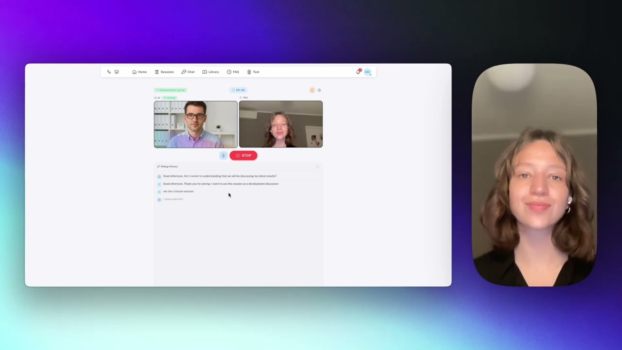Open notifications bell

pyautogui.click(x=359, y=71)
